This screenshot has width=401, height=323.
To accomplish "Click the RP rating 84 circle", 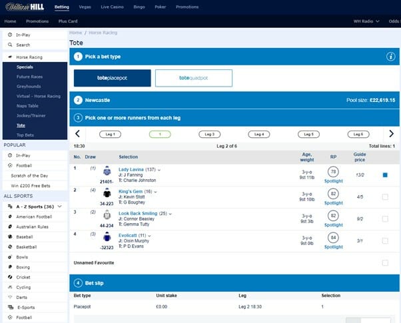I will point(333,238).
